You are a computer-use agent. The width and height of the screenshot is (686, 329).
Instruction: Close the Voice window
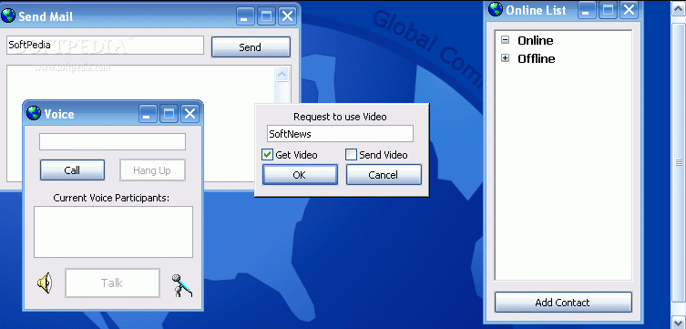click(x=189, y=114)
